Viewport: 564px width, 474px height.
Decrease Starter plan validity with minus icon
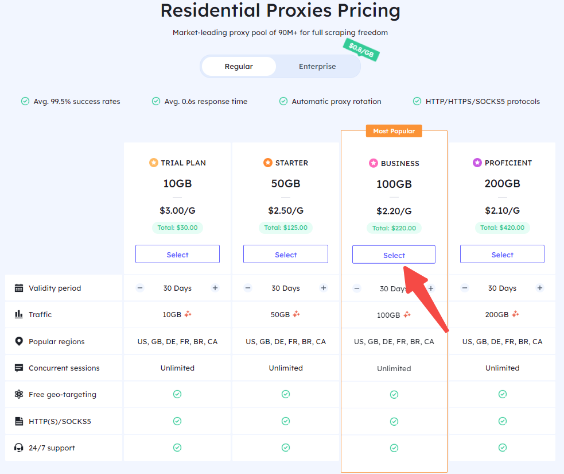[x=248, y=288]
